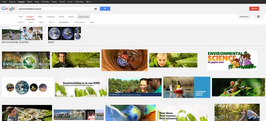The image size is (266, 121).
Task: Click the Environmental Scientist label
Action: point(15,42)
